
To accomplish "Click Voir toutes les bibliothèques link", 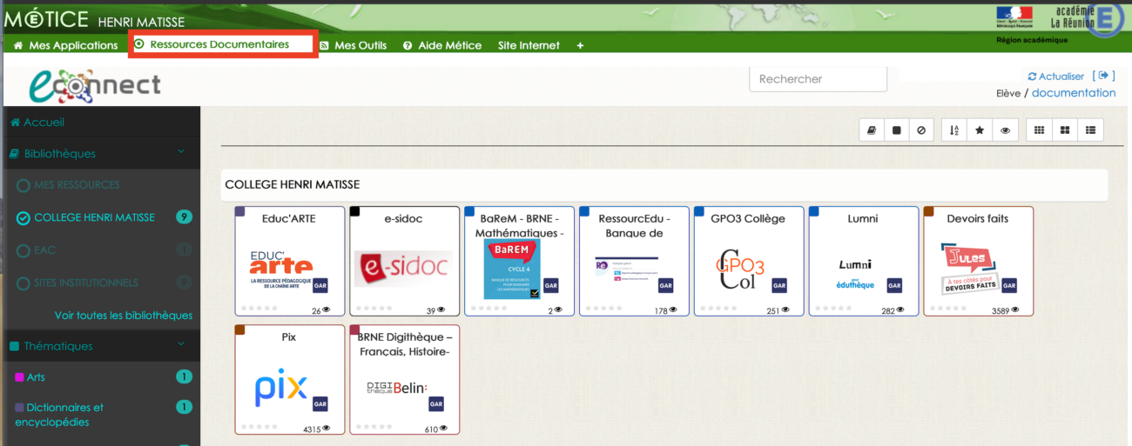I will [124, 315].
